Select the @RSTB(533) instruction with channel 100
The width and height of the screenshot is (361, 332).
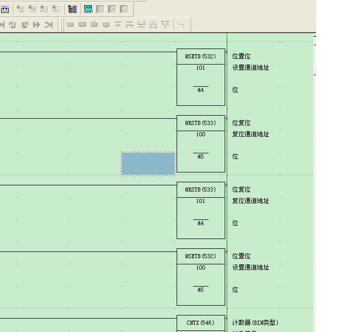[x=200, y=123]
